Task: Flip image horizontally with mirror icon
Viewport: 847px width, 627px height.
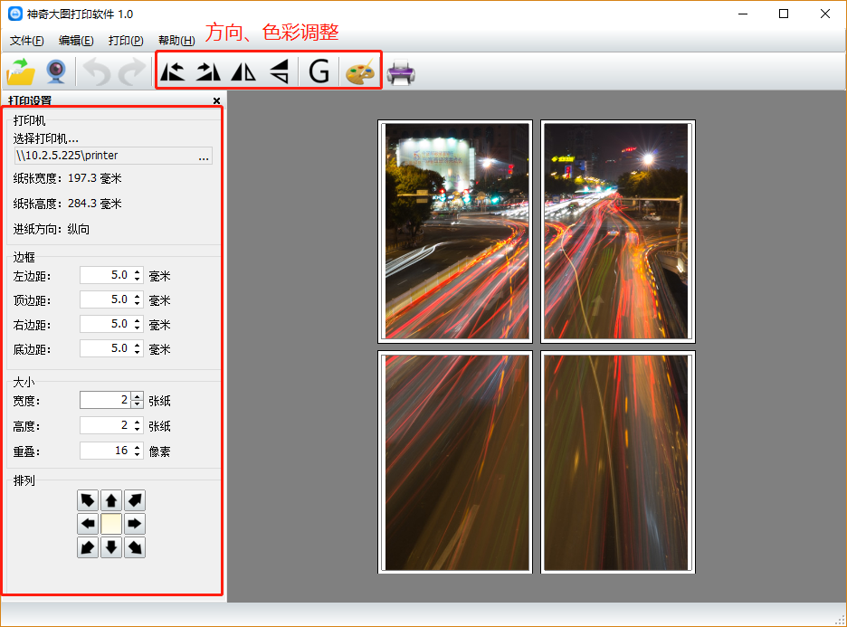Action: [244, 71]
